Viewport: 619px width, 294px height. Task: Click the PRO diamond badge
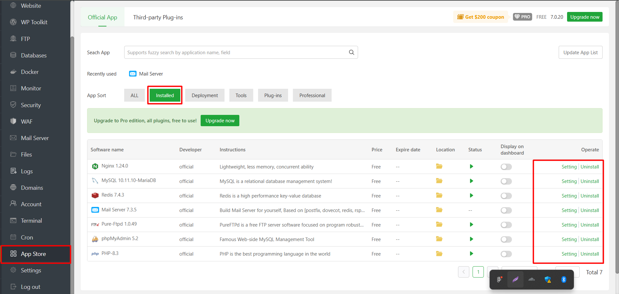[x=522, y=17]
